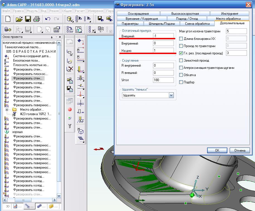Click the Угол field with value 180
The image size is (255, 211).
163,80
